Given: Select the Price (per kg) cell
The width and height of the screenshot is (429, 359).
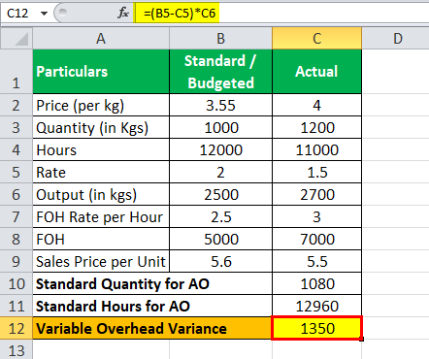Looking at the screenshot, I should (x=101, y=105).
